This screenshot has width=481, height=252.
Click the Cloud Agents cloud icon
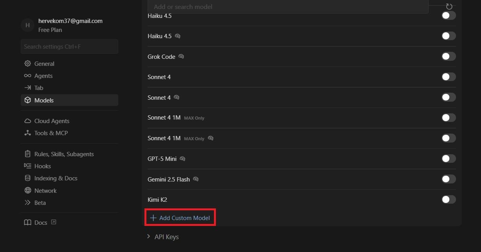coord(27,121)
